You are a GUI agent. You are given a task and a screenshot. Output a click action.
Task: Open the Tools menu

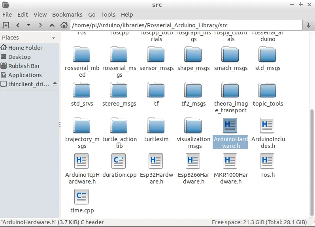(108, 15)
